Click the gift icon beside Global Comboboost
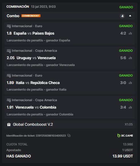 click(9, 125)
